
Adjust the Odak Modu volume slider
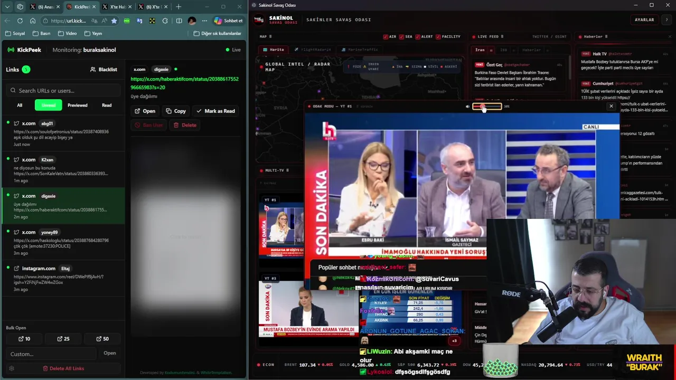click(487, 107)
